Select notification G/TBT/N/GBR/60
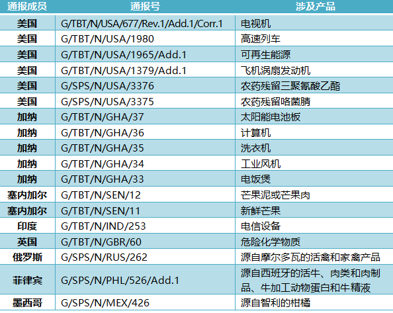393x313 pixels. (x=145, y=242)
